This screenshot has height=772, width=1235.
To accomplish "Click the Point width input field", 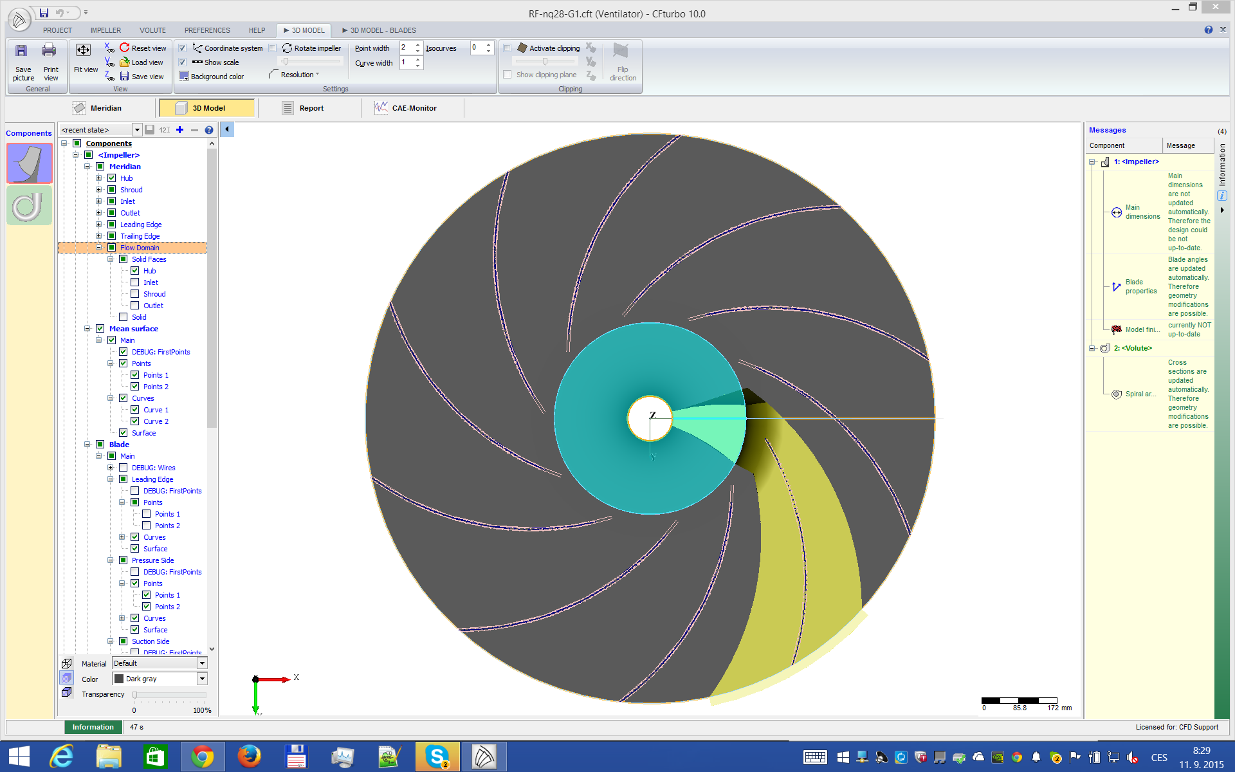I will (x=407, y=48).
